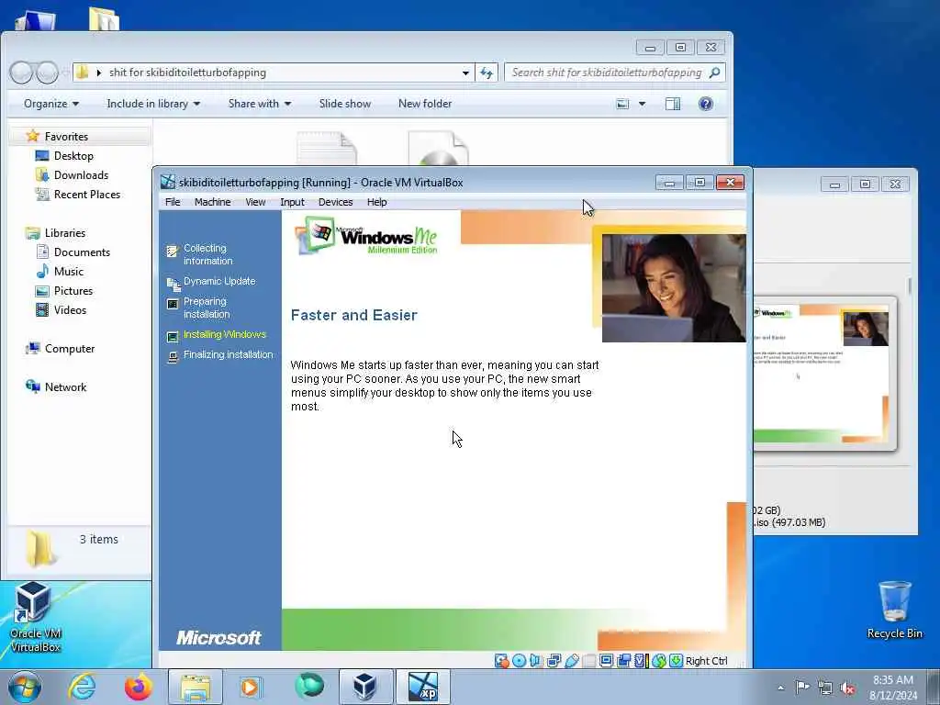Click the File Explorer taskbar button
The width and height of the screenshot is (940, 705).
pyautogui.click(x=196, y=687)
